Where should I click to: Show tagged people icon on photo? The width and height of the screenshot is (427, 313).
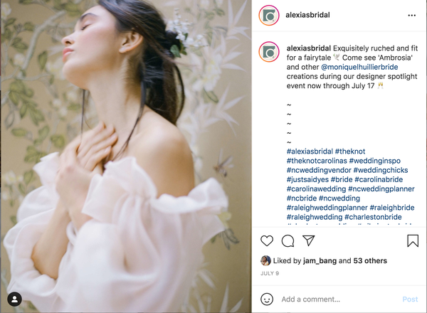[15, 299]
